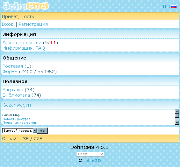The height and width of the screenshot is (167, 180).
Task: Open Архив новостей news archive
Action: (22, 43)
